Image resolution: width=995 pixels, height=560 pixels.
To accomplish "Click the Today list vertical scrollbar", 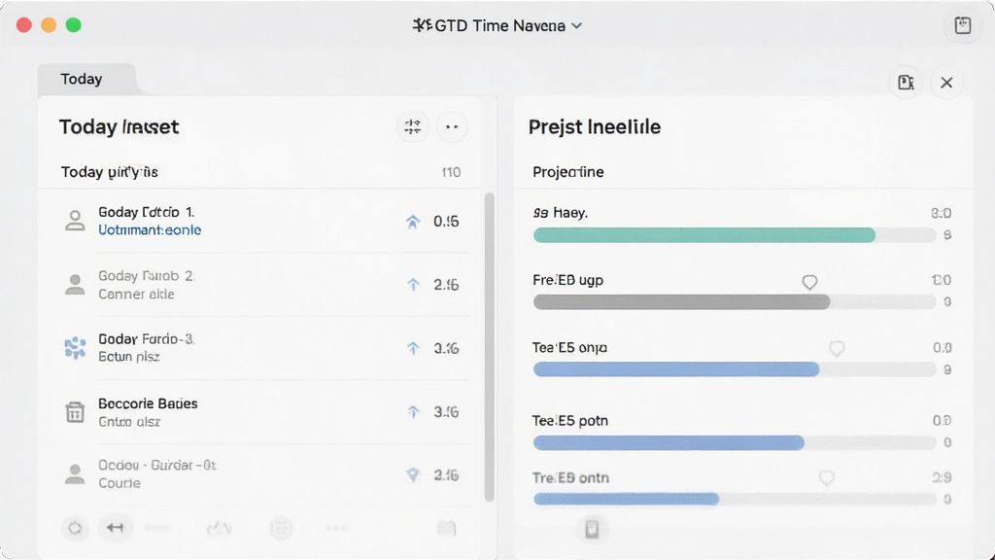I will [x=490, y=347].
